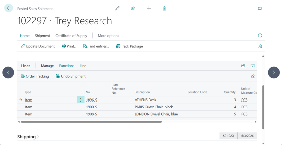
Task: Open item number 1900-S cell
Action: [92, 107]
